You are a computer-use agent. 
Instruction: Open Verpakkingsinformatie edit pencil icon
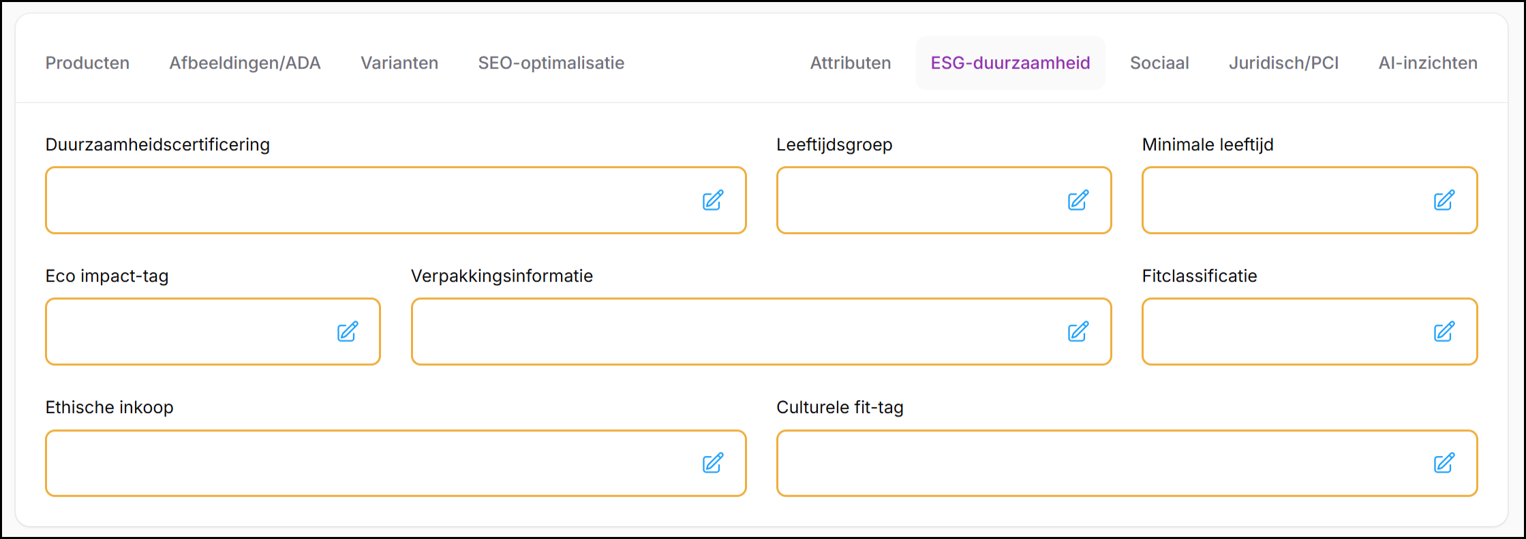(x=1078, y=332)
